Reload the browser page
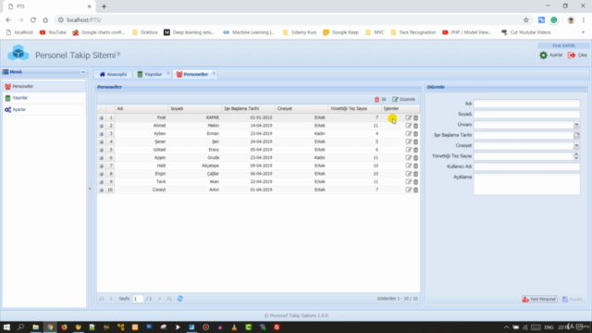The height and width of the screenshot is (333, 592). tap(33, 20)
